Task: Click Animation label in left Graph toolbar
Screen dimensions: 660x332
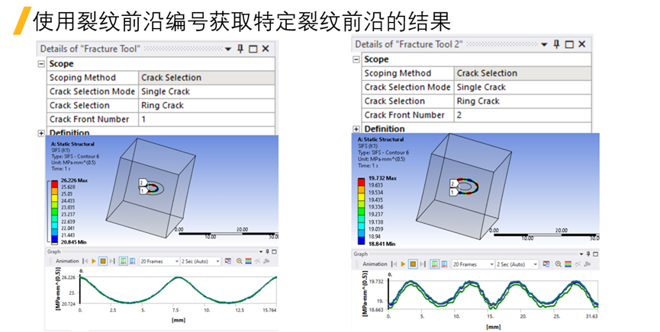Action: (x=67, y=261)
